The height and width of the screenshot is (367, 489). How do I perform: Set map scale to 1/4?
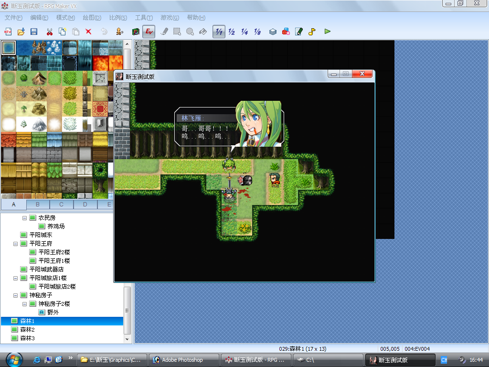(x=244, y=32)
